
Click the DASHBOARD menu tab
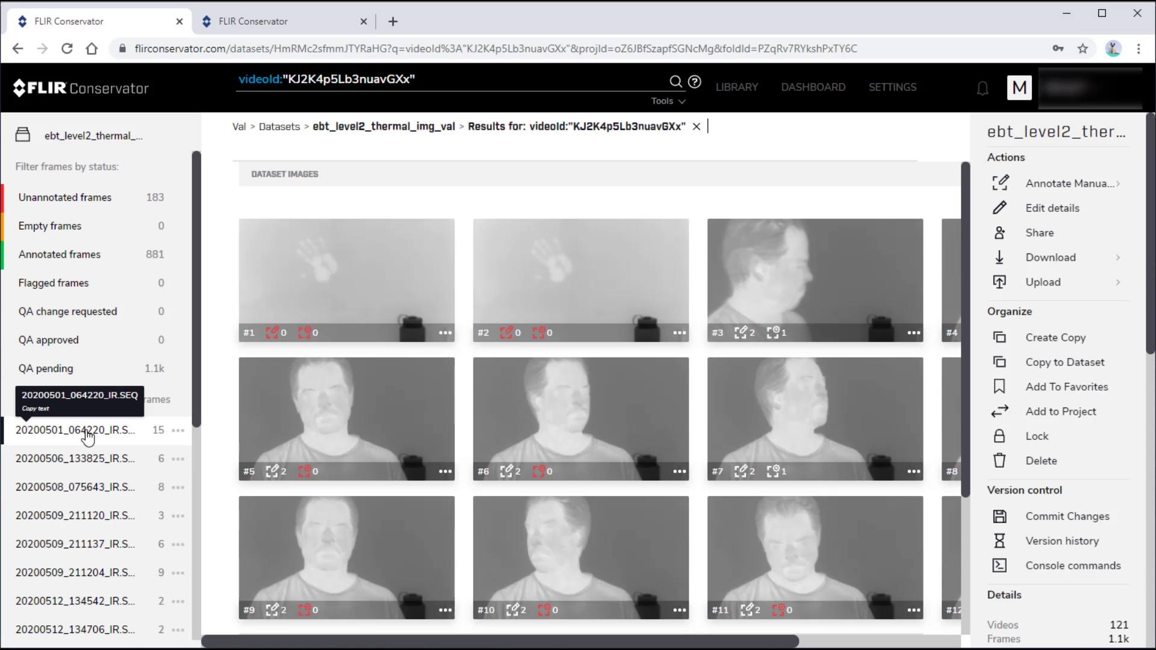click(813, 87)
